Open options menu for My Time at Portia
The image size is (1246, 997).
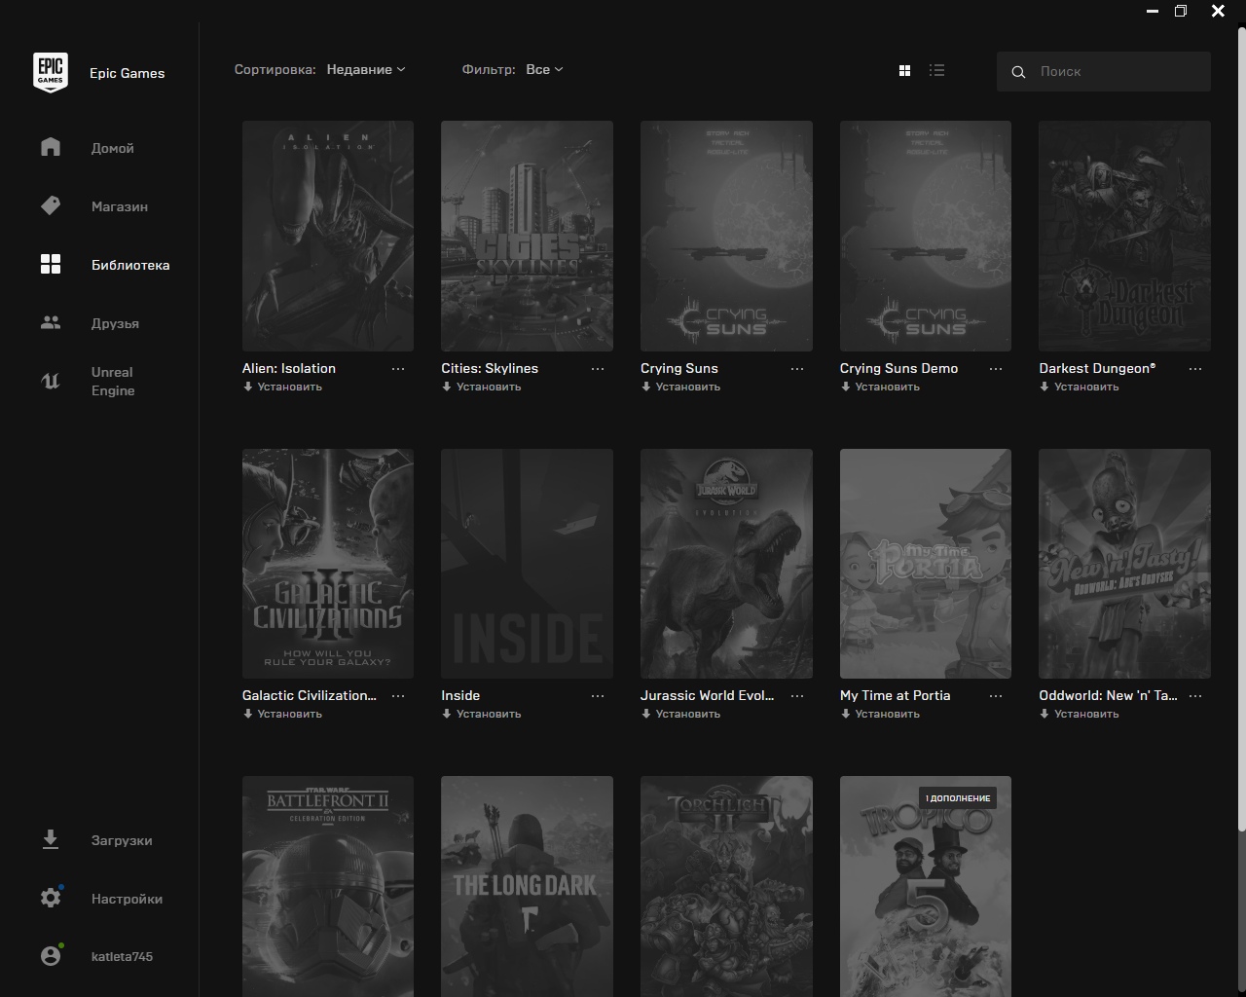pyautogui.click(x=996, y=696)
